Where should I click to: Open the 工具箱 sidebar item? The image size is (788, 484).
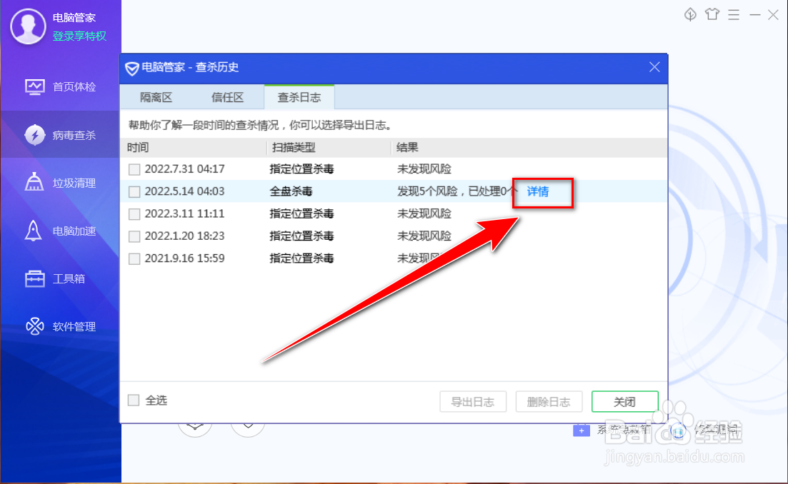(60, 278)
